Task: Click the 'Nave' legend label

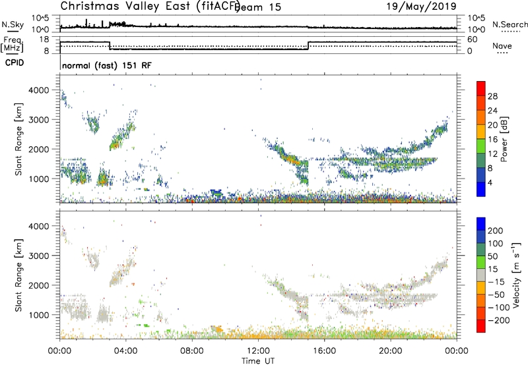Action: point(502,45)
